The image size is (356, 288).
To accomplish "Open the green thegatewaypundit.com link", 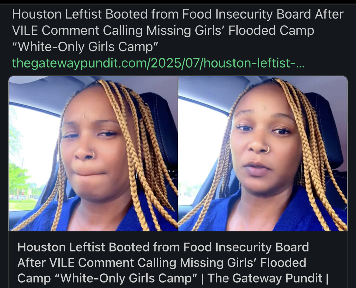I will pos(158,63).
